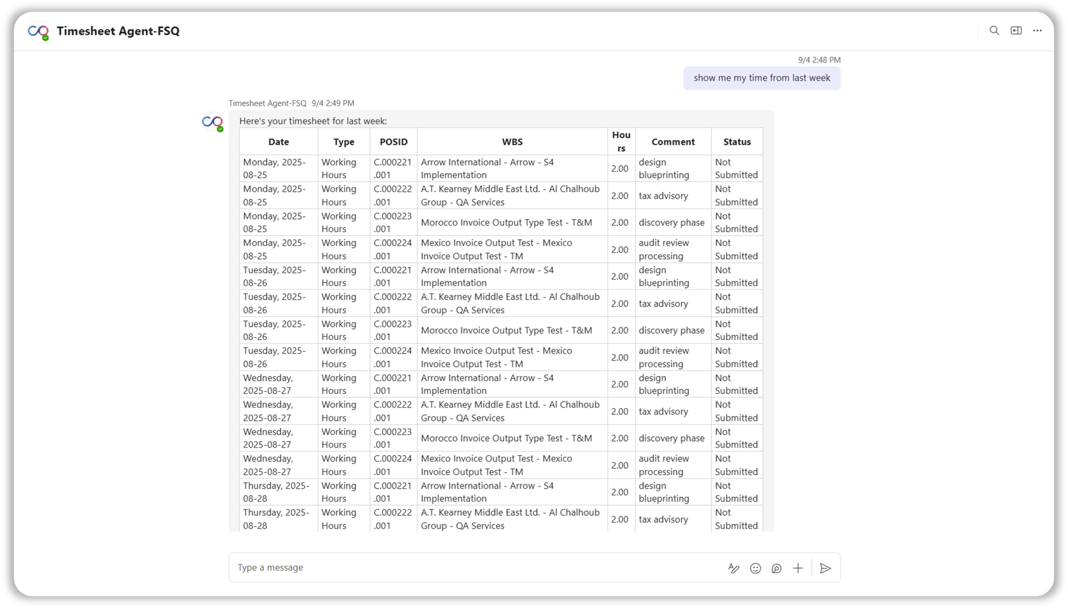
Task: Open chat in pop-out panel icon
Action: [1016, 30]
